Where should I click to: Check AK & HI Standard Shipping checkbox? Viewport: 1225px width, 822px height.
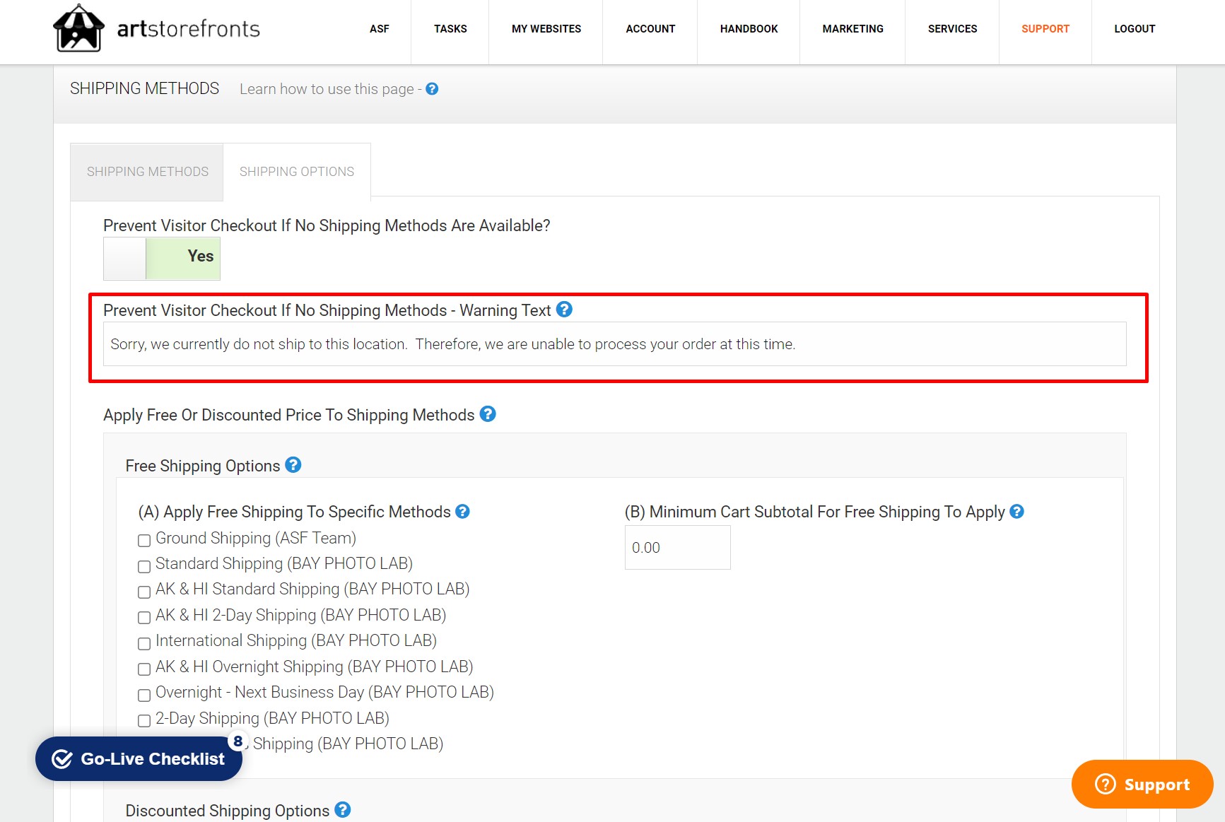(x=144, y=592)
